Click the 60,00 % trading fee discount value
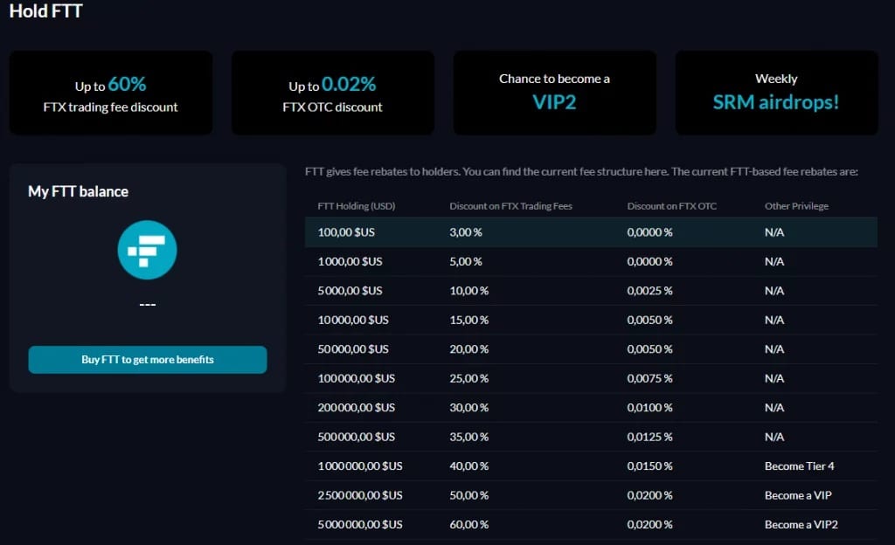Viewport: 895px width, 545px height. [x=468, y=525]
